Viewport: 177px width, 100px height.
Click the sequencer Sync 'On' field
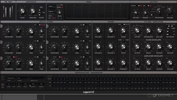click(x=19, y=84)
